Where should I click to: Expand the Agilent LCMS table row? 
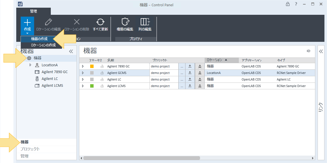click(x=83, y=86)
